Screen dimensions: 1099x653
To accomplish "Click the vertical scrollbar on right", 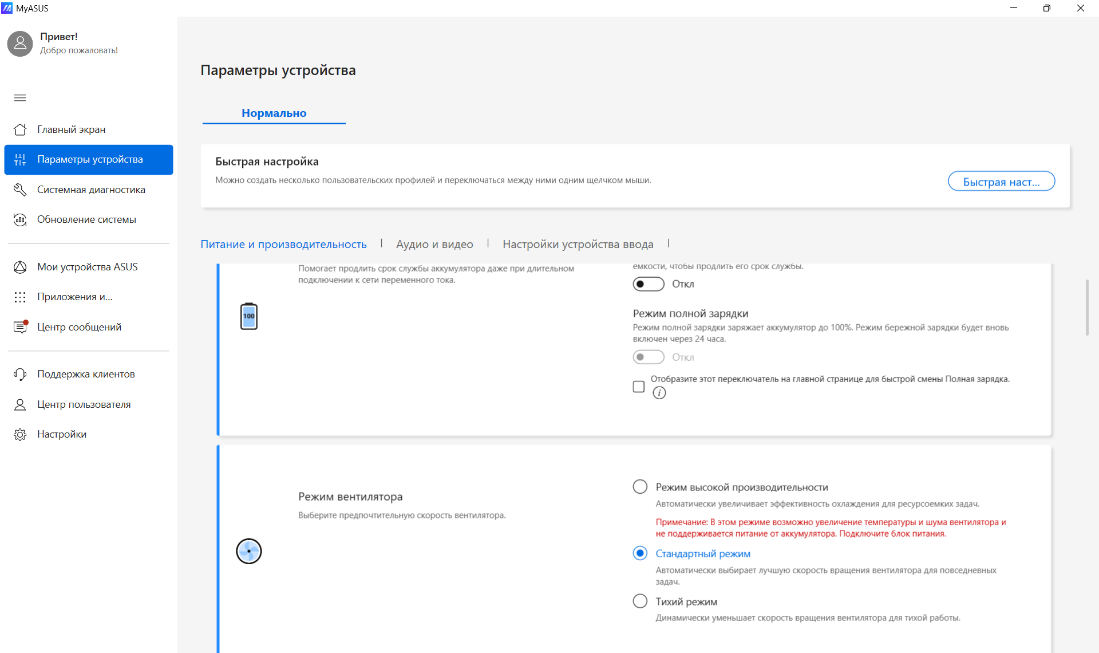I will (x=1087, y=308).
